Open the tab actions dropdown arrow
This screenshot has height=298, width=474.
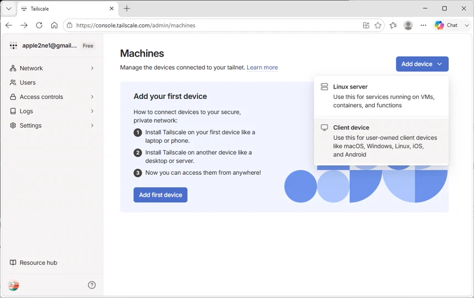9,8
